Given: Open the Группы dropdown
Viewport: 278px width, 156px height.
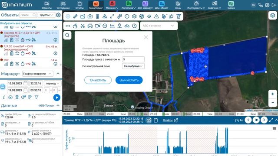Looking at the screenshot, I should click(x=46, y=15).
